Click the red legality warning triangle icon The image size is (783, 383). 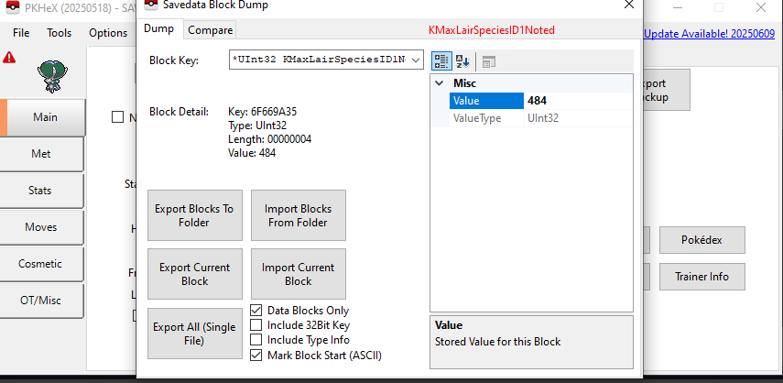tap(9, 57)
